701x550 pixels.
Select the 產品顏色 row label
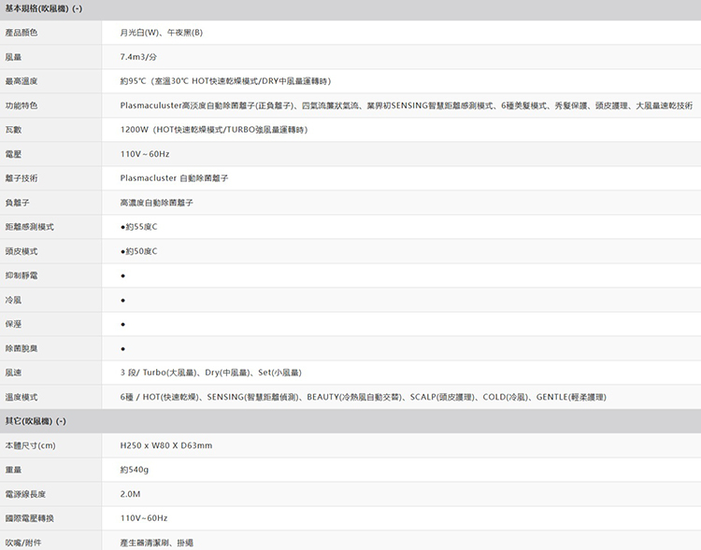point(21,33)
